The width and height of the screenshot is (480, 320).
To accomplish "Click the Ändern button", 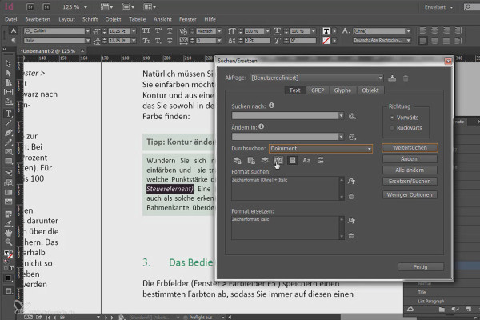I will point(410,159).
